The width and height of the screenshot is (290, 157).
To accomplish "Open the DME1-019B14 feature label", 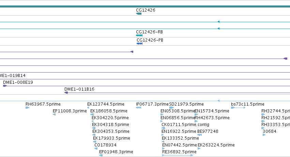I will pos(12,76).
